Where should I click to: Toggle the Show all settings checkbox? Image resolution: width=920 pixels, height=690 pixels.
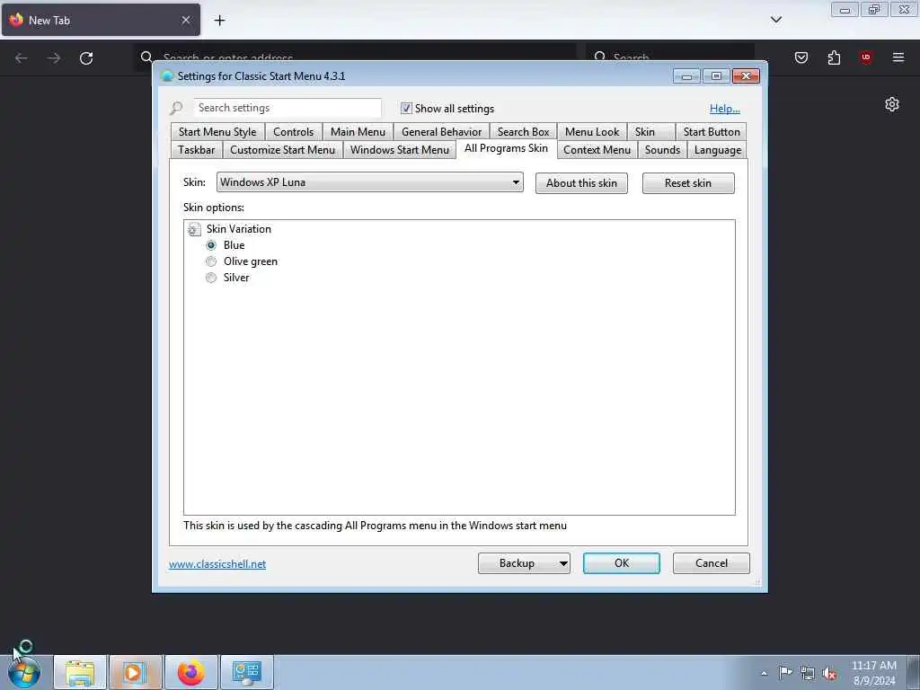coord(406,108)
